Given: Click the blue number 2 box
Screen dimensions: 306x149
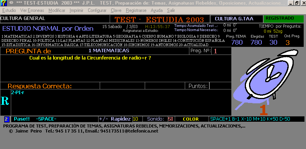Looking at the screenshot, I should (7, 119).
